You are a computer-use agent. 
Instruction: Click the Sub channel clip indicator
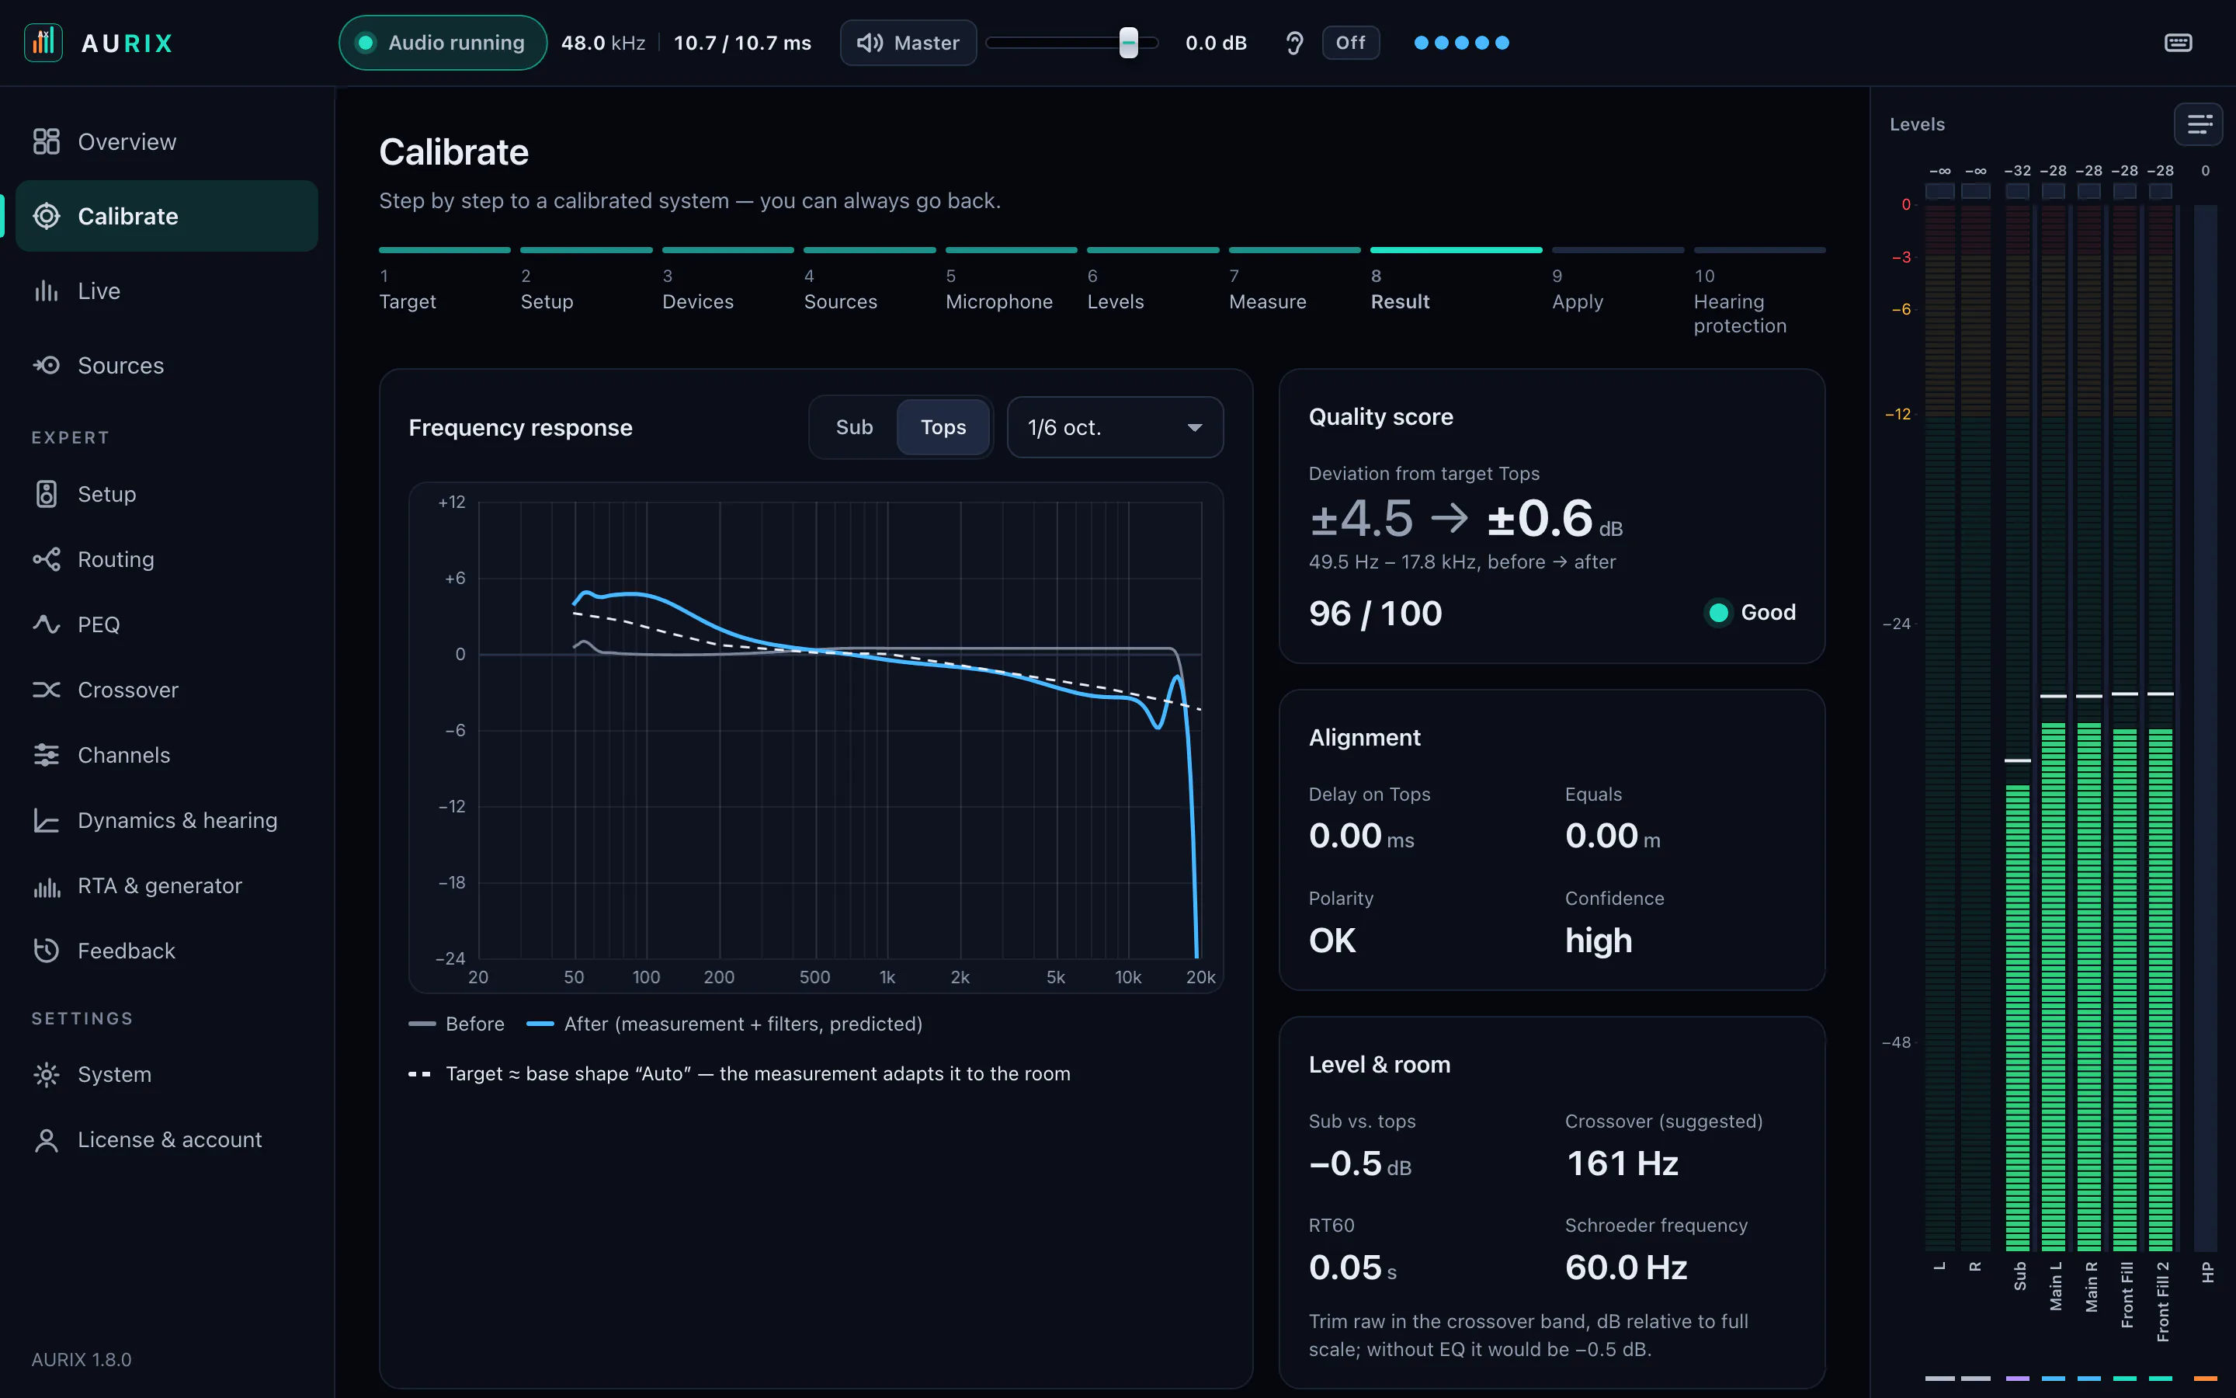2017,190
